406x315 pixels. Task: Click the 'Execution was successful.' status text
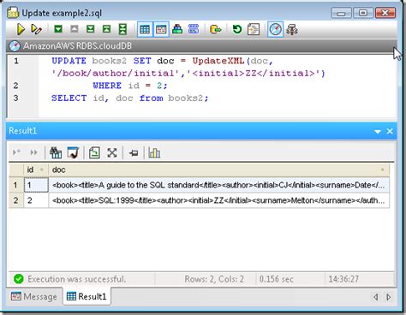(76, 279)
